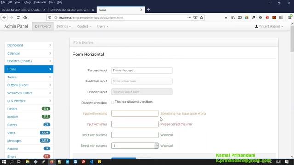The image size is (294, 165).
Task: Open Messages in the sidebar
Action: [x=28, y=141]
